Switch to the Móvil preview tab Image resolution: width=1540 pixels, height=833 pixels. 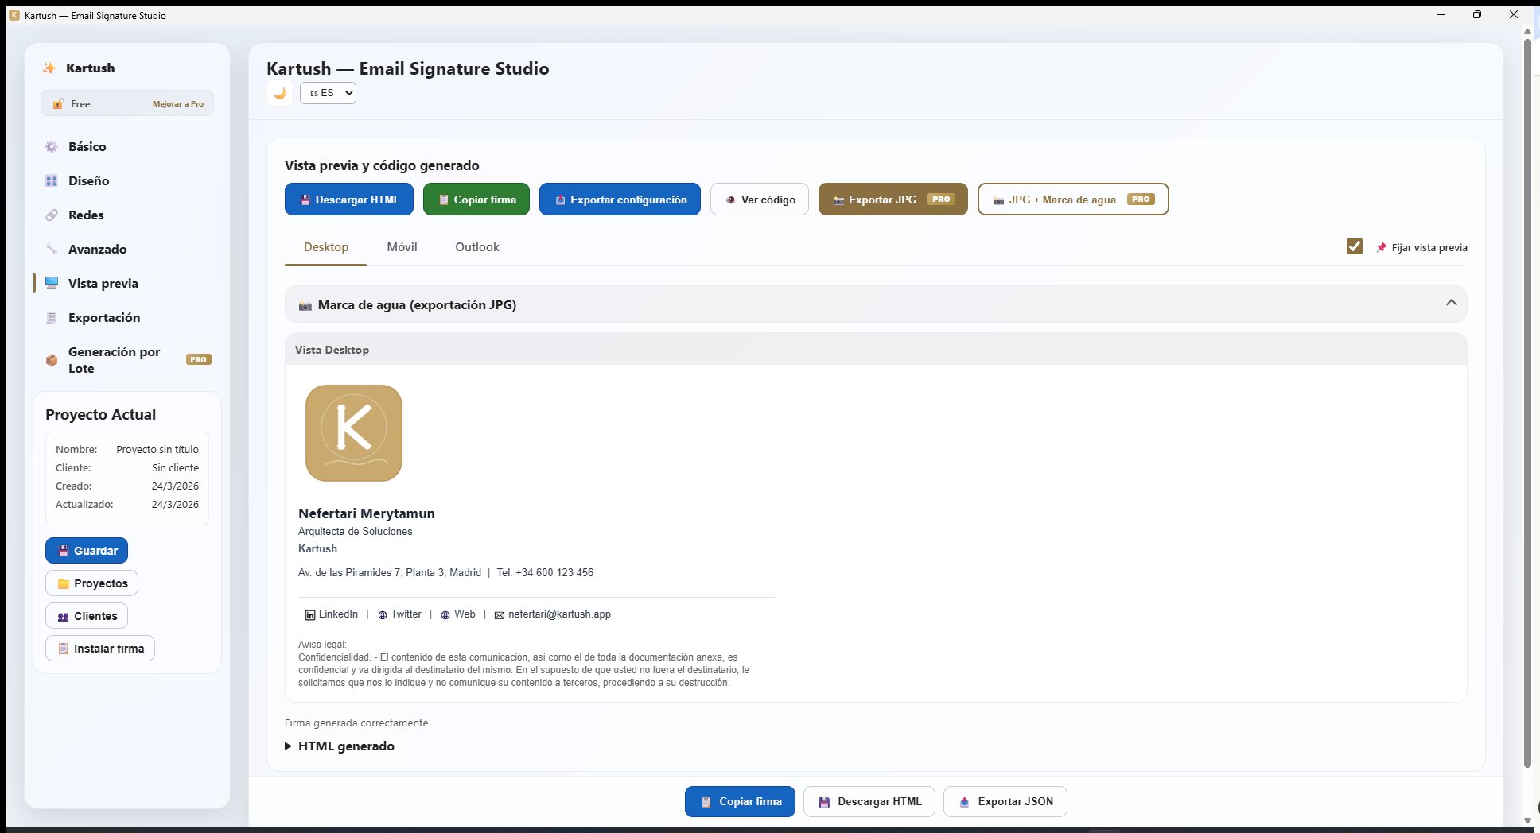point(402,247)
